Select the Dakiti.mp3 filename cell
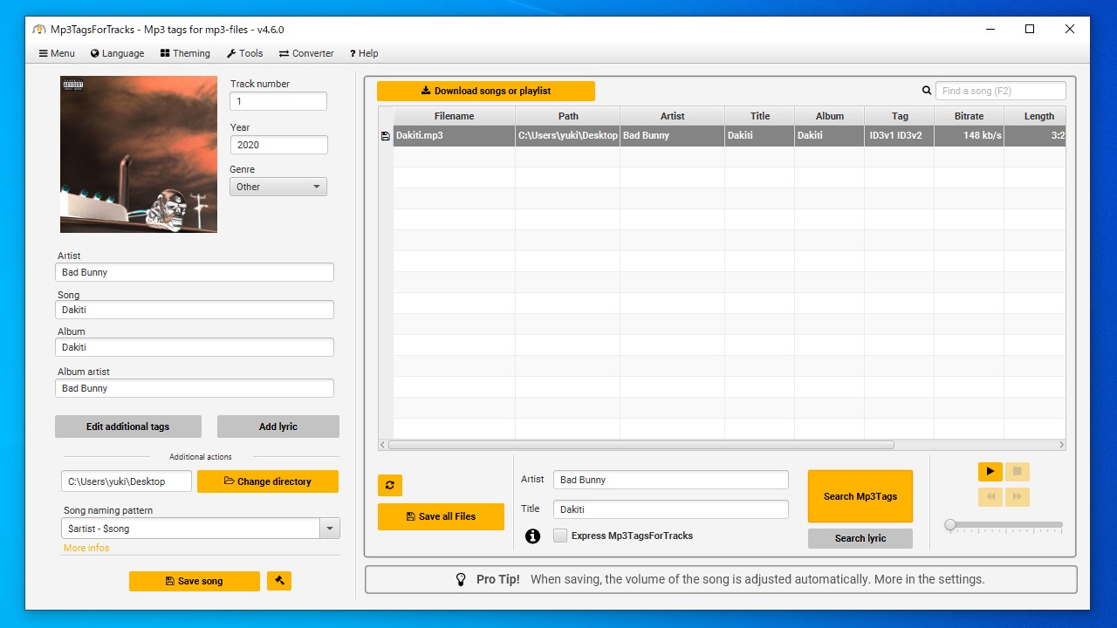 click(x=455, y=136)
